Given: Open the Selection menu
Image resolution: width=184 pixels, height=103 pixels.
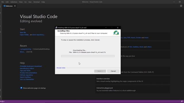Looking at the screenshot, I should (x=14, y=2).
